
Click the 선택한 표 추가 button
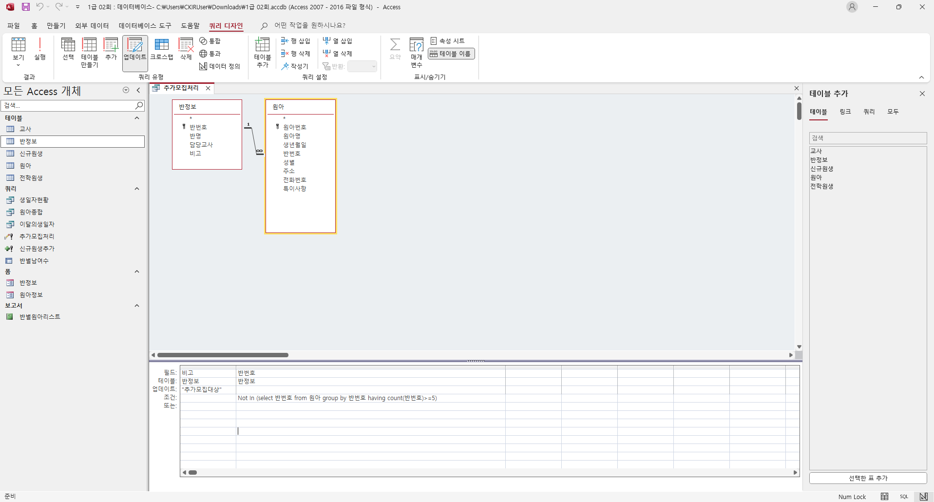(868, 478)
